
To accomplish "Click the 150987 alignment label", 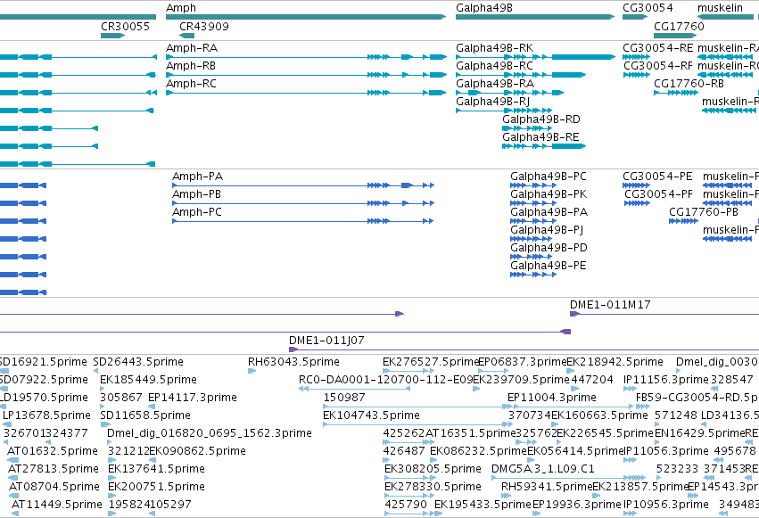I will (x=344, y=398).
